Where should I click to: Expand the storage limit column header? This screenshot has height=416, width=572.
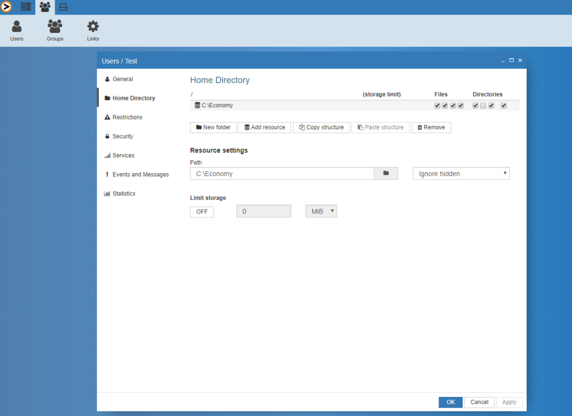[x=382, y=94]
